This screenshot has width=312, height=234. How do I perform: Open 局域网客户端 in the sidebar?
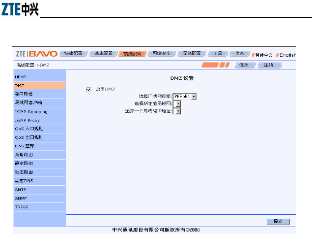(x=40, y=103)
